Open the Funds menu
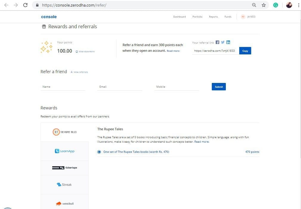 (x=228, y=17)
